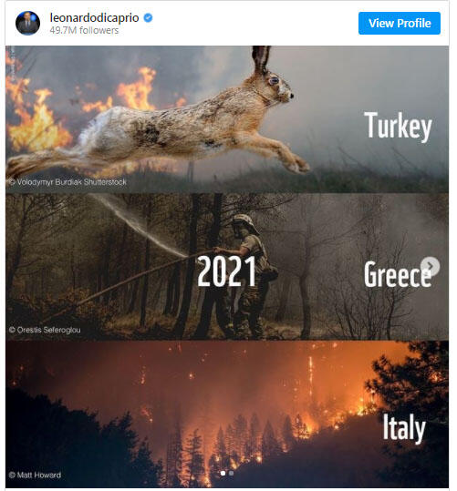Click the Volodymyr Burdiak Shutterstock credit

[68, 182]
